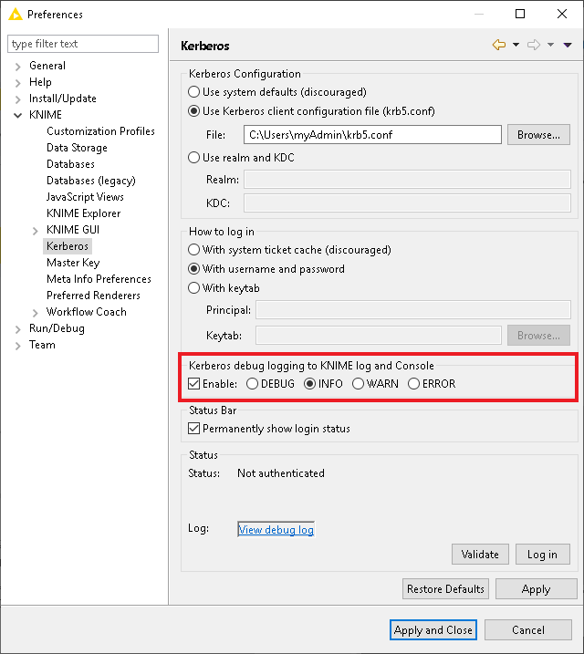Open Data Storage preferences page
Image resolution: width=584 pixels, height=654 pixels.
coord(77,148)
